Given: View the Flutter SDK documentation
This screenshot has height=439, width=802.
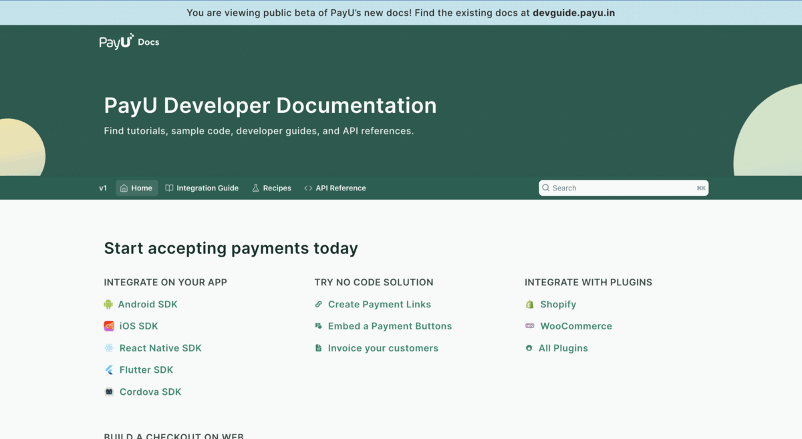Looking at the screenshot, I should click(x=146, y=370).
